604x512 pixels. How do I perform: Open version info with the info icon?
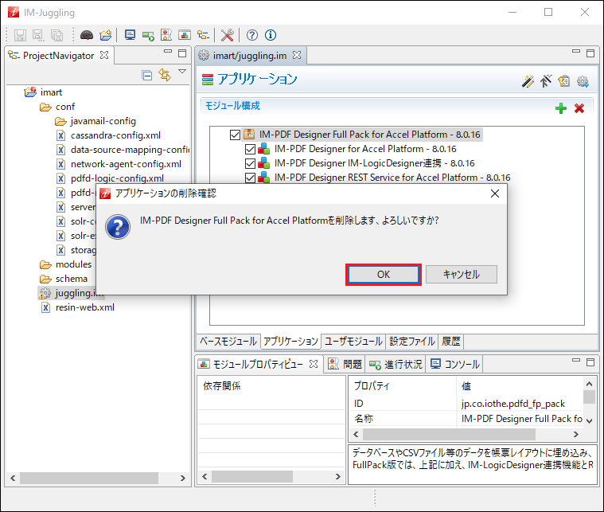tap(271, 35)
